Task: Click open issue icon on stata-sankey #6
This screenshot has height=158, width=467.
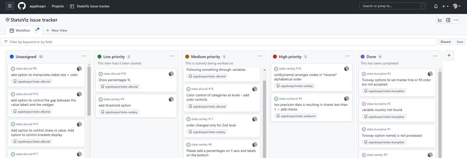Action: pyautogui.click(x=188, y=144)
